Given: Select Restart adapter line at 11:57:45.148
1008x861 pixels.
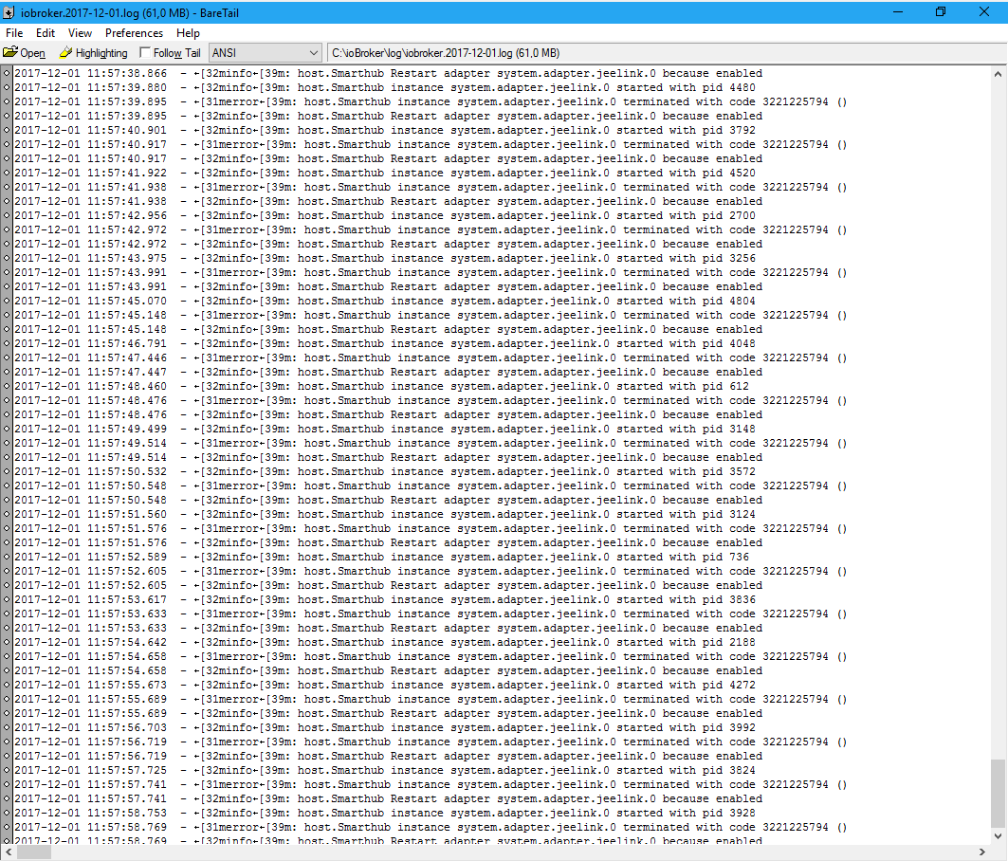Looking at the screenshot, I should point(388,329).
